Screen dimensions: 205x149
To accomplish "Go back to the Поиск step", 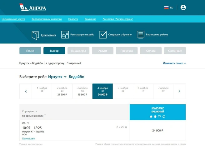I will pyautogui.click(x=30, y=51).
